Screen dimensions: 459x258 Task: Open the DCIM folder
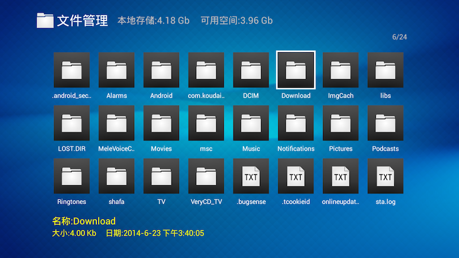pos(251,70)
